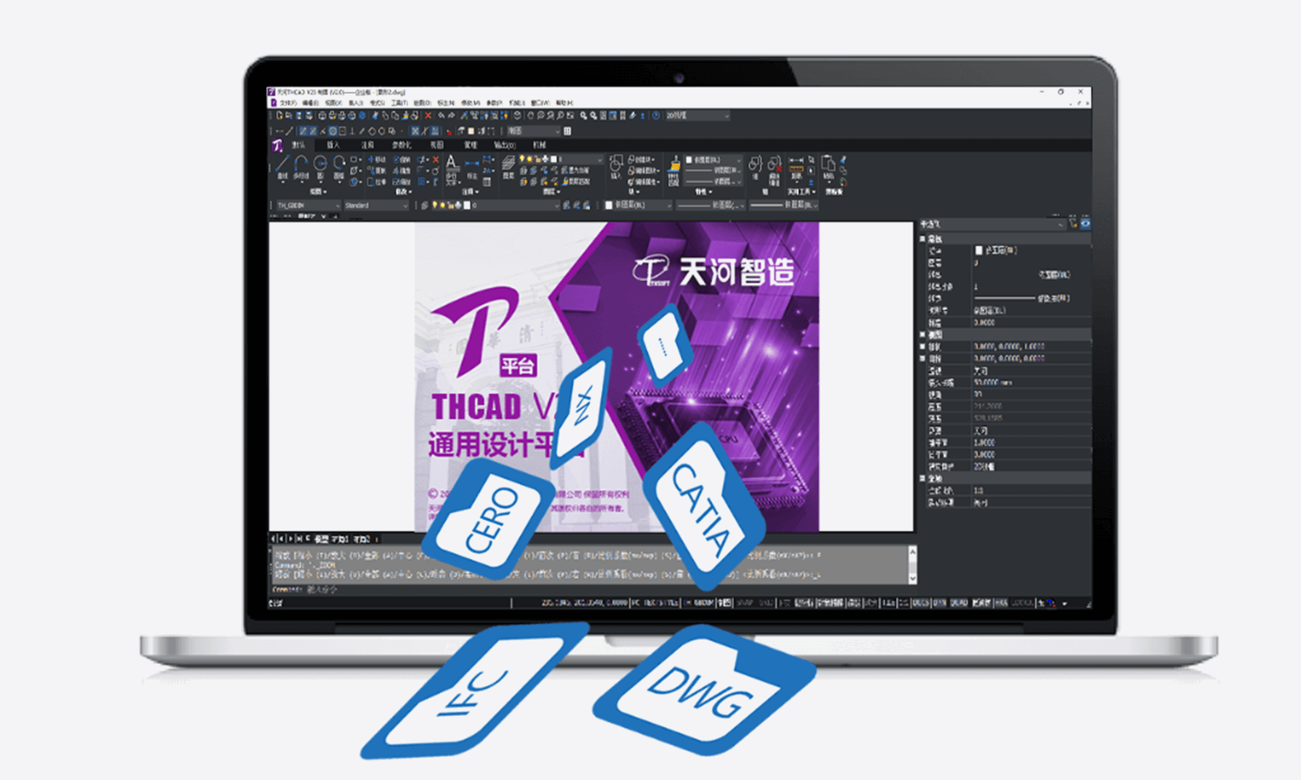Click the 标注 dimension tool icon
This screenshot has height=780, width=1301.
click(471, 166)
